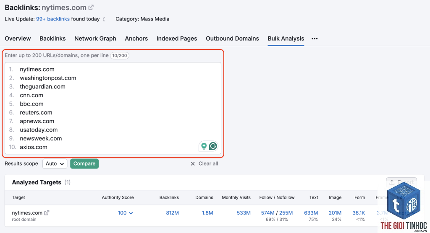
Task: Click the 812M backlinks value
Action: pos(172,213)
